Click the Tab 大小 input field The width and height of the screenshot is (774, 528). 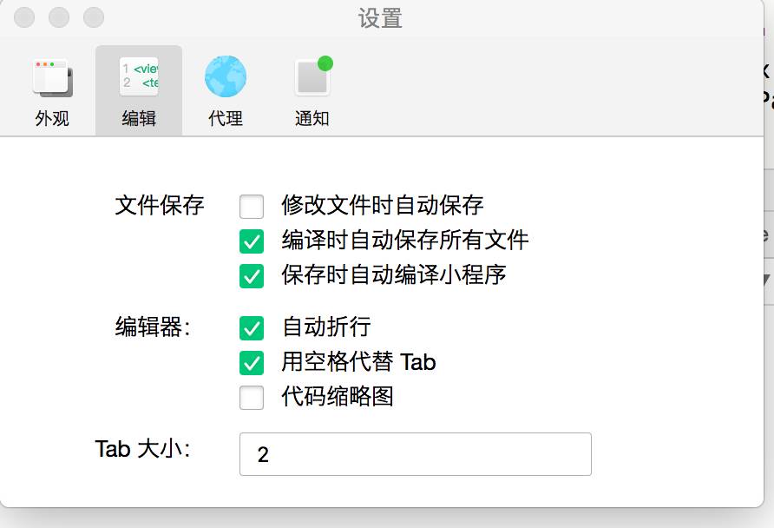415,454
